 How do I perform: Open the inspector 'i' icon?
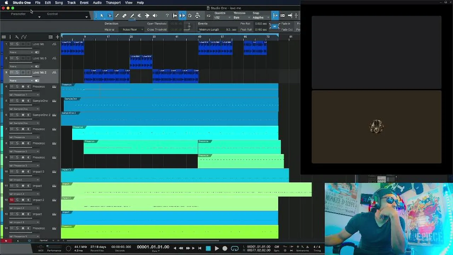click(10, 37)
